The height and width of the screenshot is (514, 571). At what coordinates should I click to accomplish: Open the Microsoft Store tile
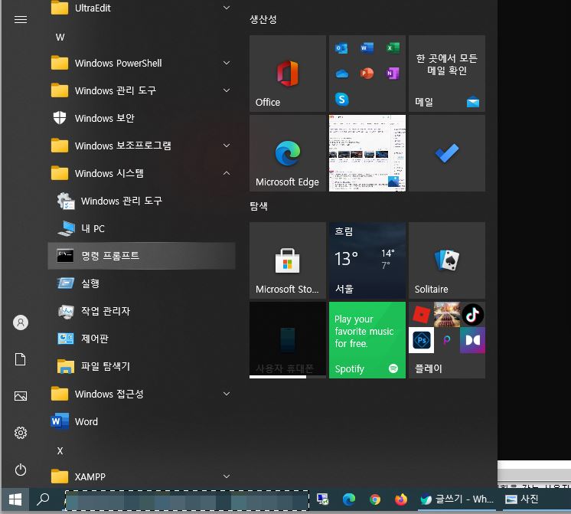point(287,260)
